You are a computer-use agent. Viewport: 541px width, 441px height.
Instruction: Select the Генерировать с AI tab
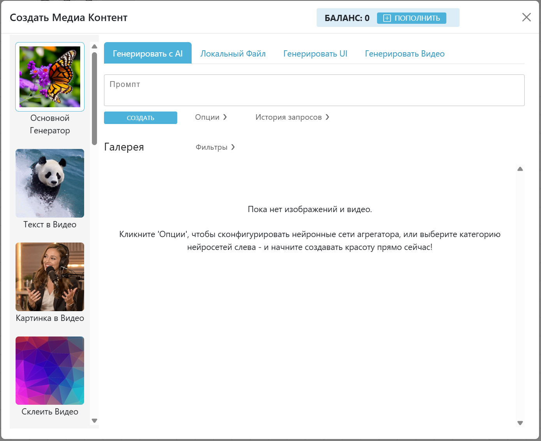pos(148,54)
